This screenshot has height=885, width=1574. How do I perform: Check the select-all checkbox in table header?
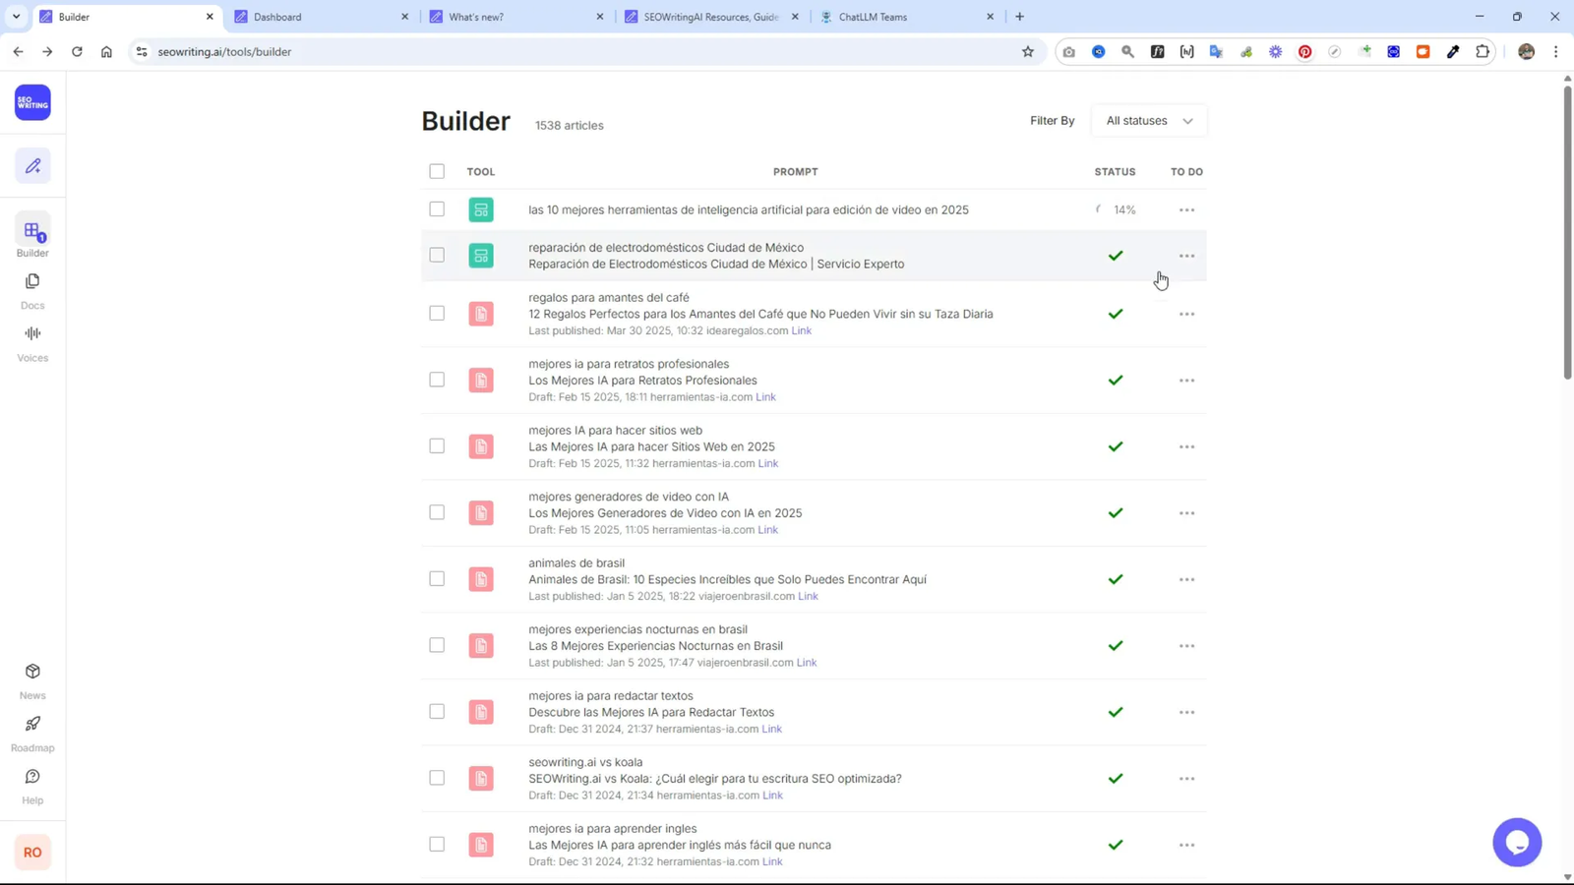coord(436,171)
